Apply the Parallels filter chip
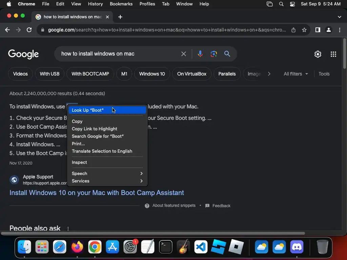This screenshot has width=347, height=260. click(x=227, y=74)
